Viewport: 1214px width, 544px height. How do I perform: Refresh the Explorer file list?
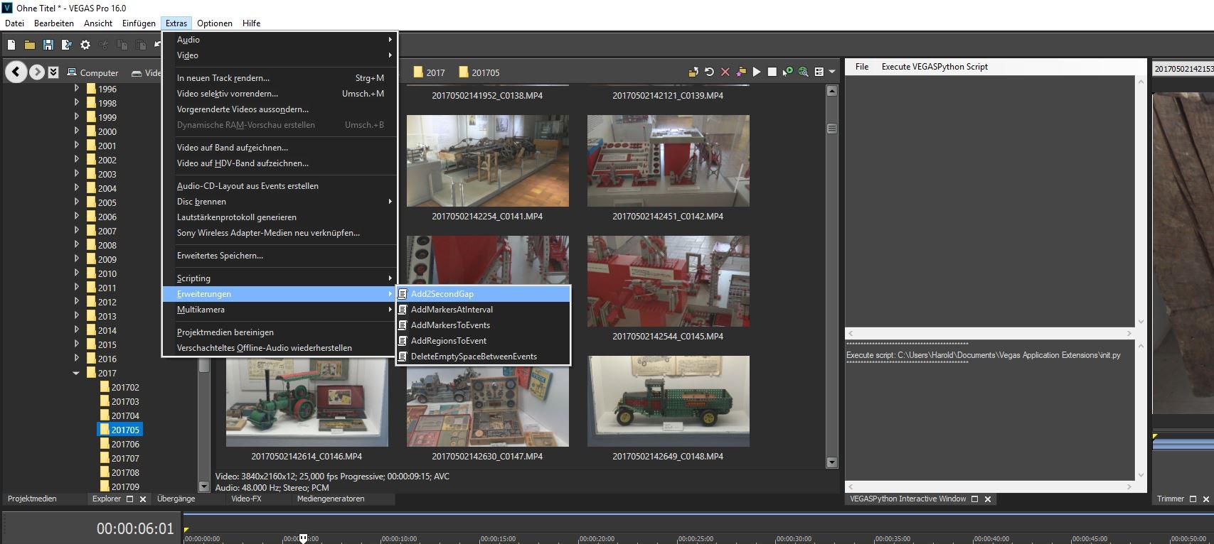click(x=709, y=72)
